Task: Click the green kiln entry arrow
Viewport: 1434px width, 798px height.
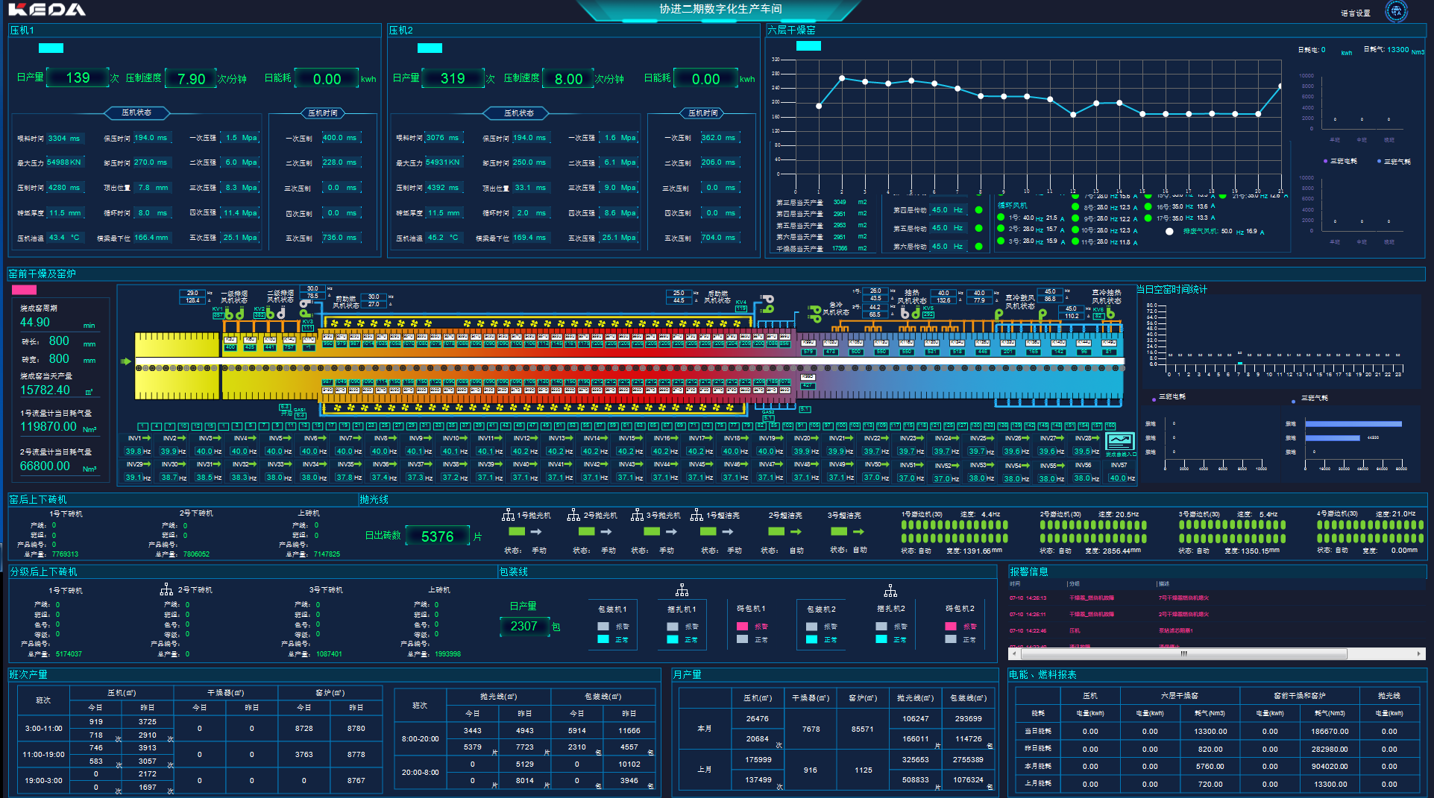Action: coord(126,361)
